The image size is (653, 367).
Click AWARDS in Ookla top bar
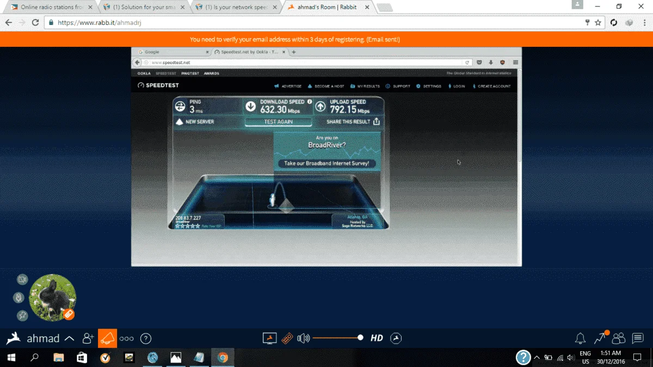click(212, 73)
